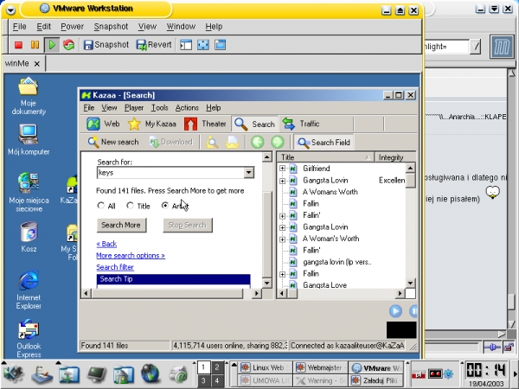This screenshot has height=389, width=519.
Task: Switch VMware to full screen view icon
Action: (203, 45)
